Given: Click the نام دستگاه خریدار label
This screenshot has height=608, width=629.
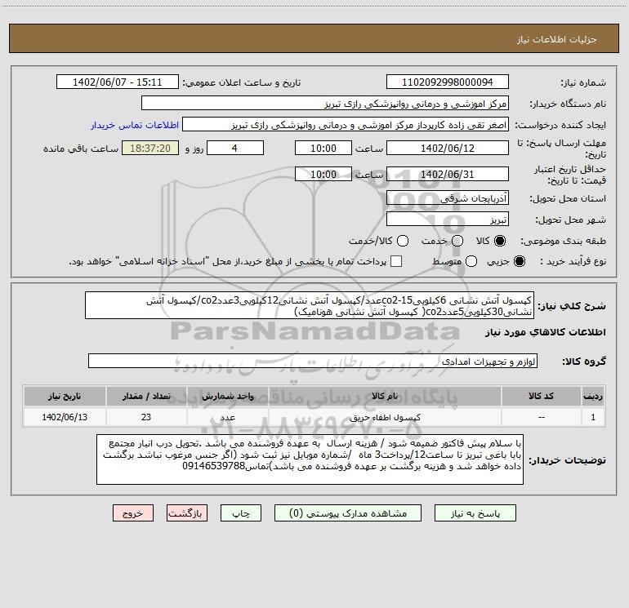Looking at the screenshot, I should click(x=568, y=104).
